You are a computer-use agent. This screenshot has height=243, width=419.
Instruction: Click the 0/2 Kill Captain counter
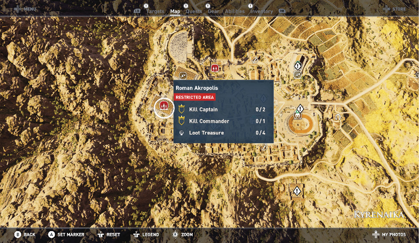coord(260,109)
